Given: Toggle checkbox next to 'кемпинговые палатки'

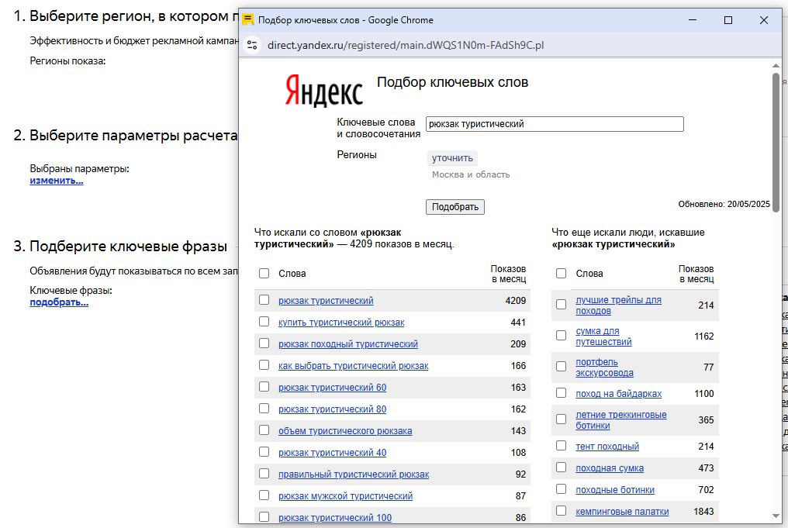Looking at the screenshot, I should pyautogui.click(x=562, y=511).
